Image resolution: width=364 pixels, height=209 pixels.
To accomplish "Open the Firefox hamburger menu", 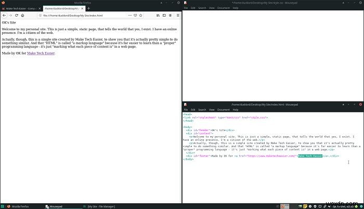I will (178, 15).
